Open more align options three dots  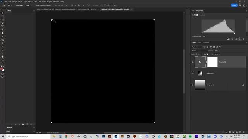click(x=89, y=5)
